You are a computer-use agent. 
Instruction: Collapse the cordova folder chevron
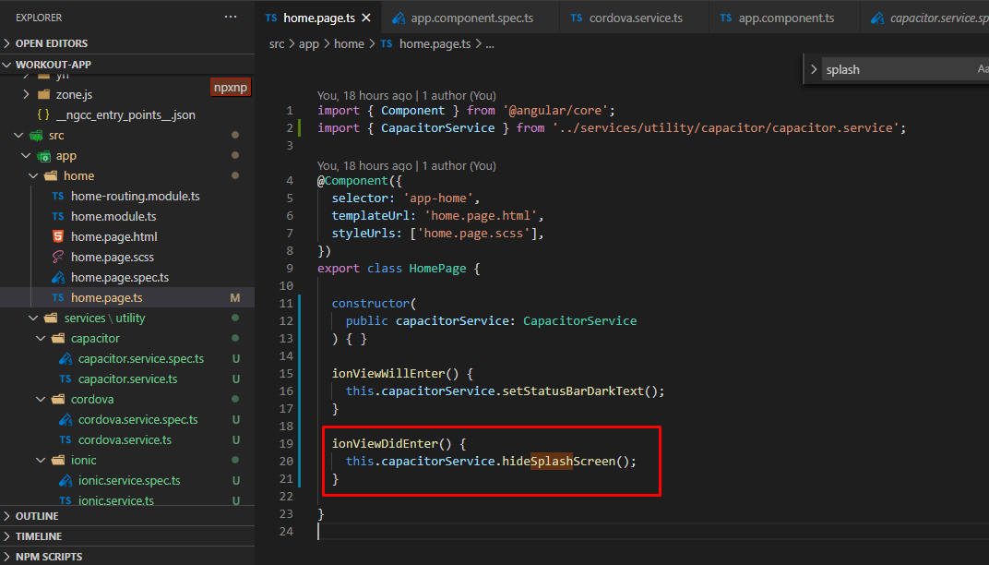41,399
